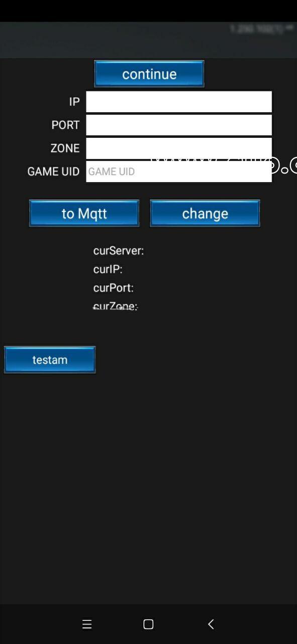297x644 pixels.
Task: Click the PORT field label
Action: (65, 125)
